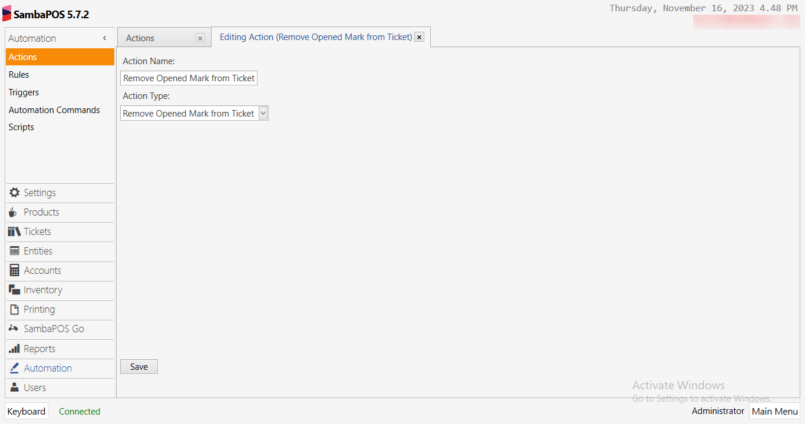Image resolution: width=805 pixels, height=424 pixels.
Task: Open the Settings section
Action: [x=39, y=193]
